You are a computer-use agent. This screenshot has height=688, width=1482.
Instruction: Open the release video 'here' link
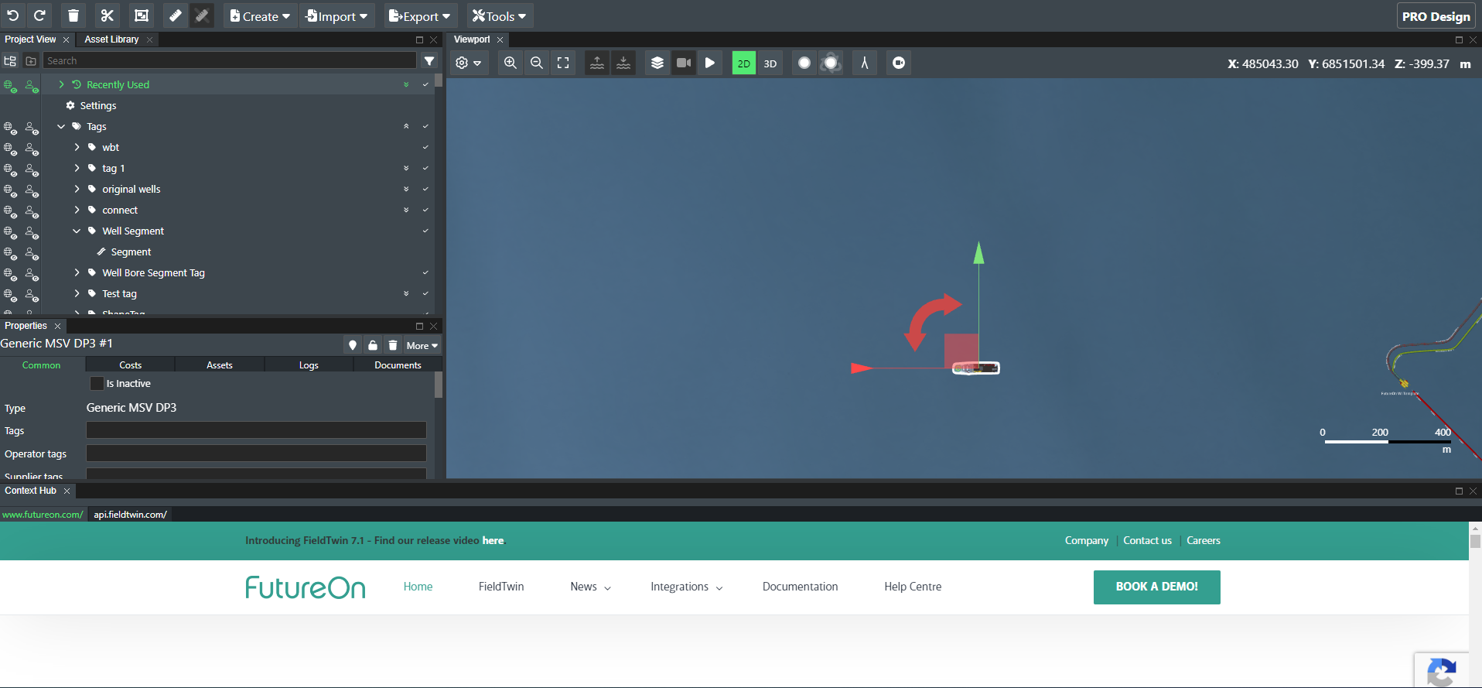[x=493, y=540]
